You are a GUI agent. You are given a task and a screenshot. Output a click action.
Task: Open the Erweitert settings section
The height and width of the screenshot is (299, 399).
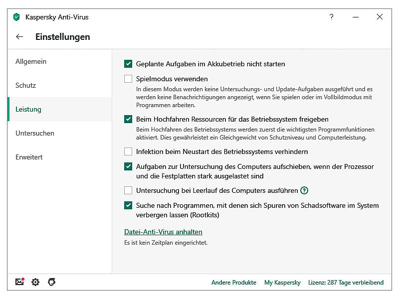[x=59, y=157]
